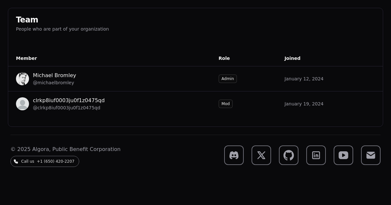The height and width of the screenshot is (205, 391).
Task: Open the LinkedIn icon link
Action: tap(316, 155)
